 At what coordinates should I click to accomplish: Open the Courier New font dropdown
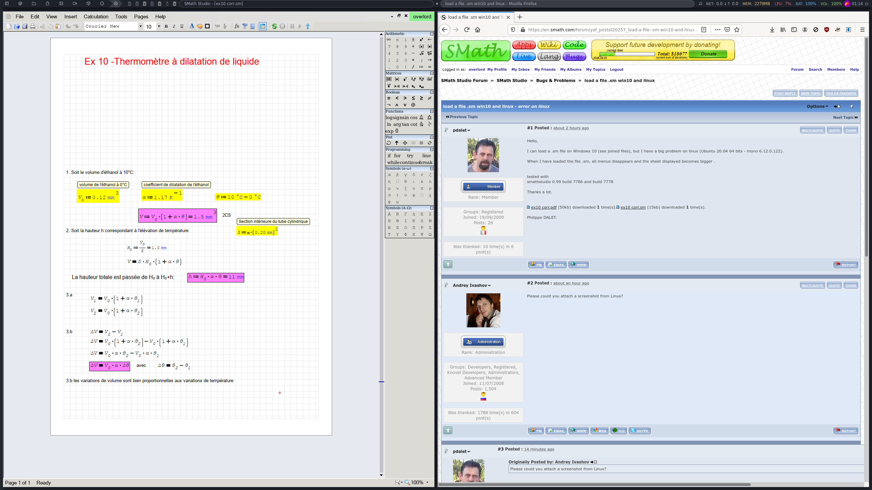140,26
